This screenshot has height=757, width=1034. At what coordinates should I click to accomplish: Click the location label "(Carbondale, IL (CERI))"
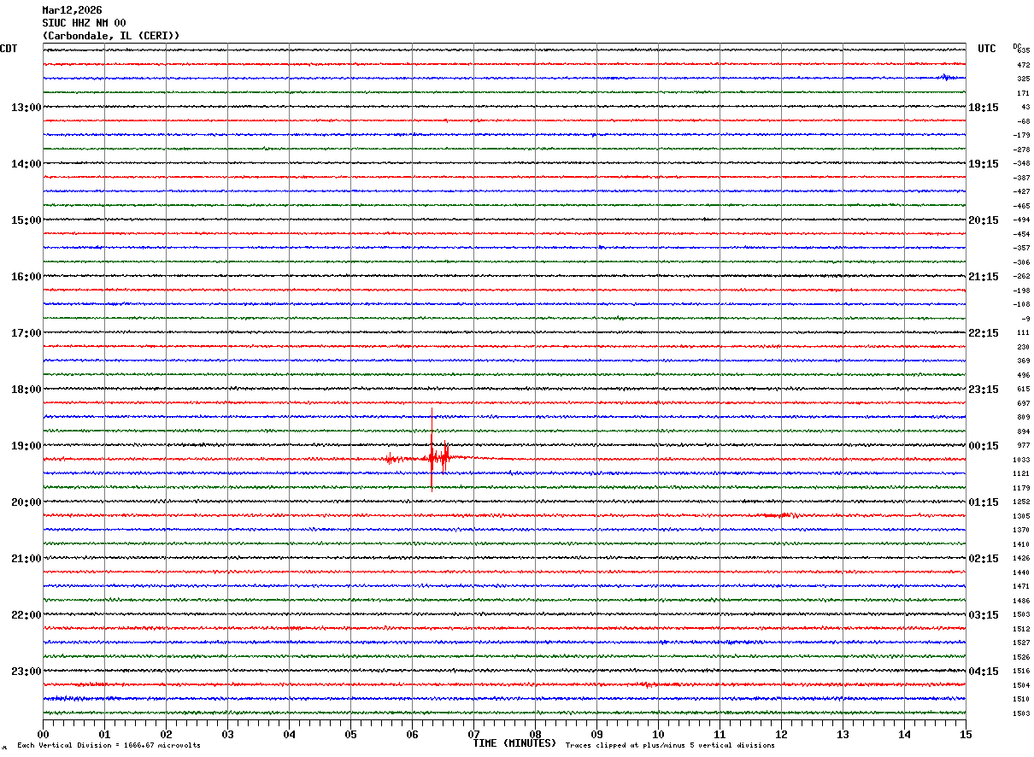[x=111, y=36]
